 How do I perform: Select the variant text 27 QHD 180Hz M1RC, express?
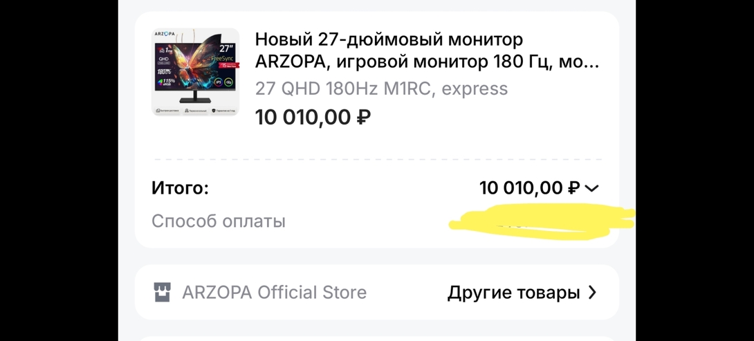tap(381, 89)
